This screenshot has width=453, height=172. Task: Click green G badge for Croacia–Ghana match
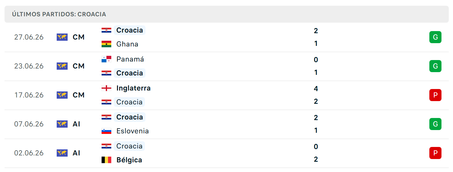pos(435,37)
